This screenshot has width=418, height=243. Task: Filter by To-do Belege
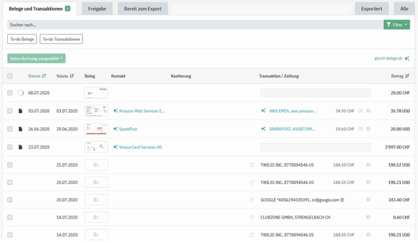tap(22, 39)
